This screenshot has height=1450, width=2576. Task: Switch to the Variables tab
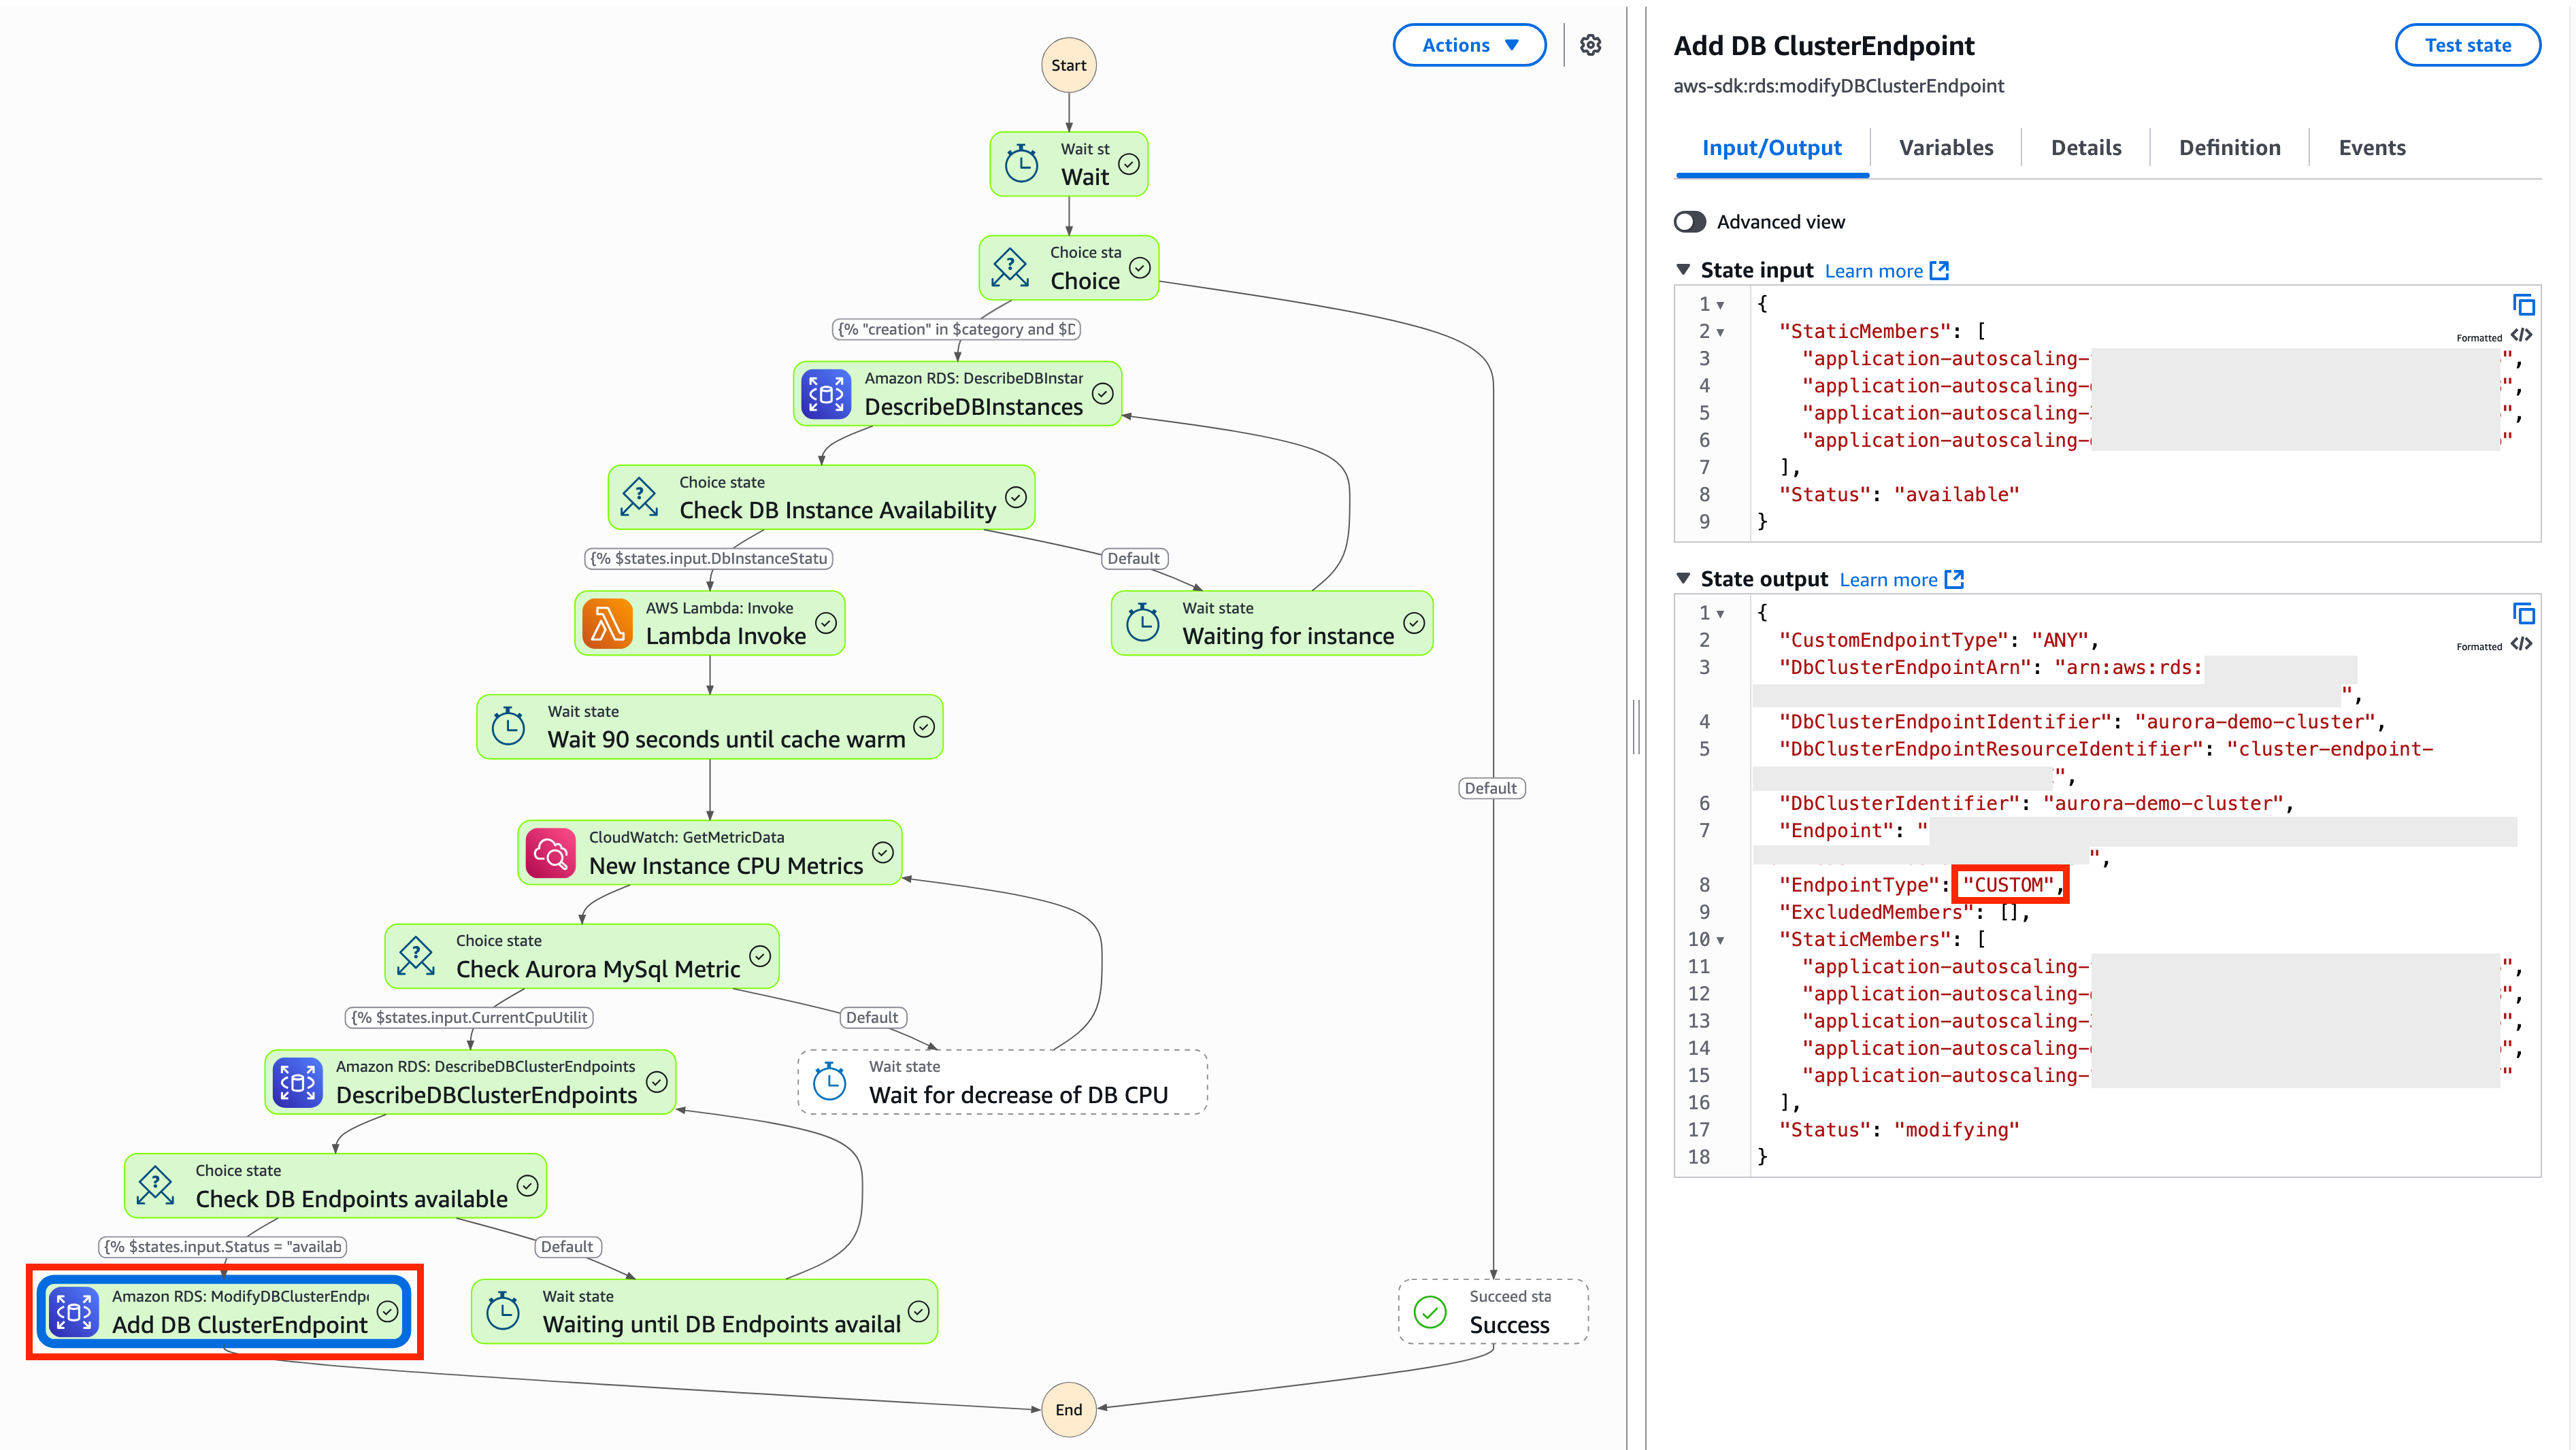point(1945,148)
